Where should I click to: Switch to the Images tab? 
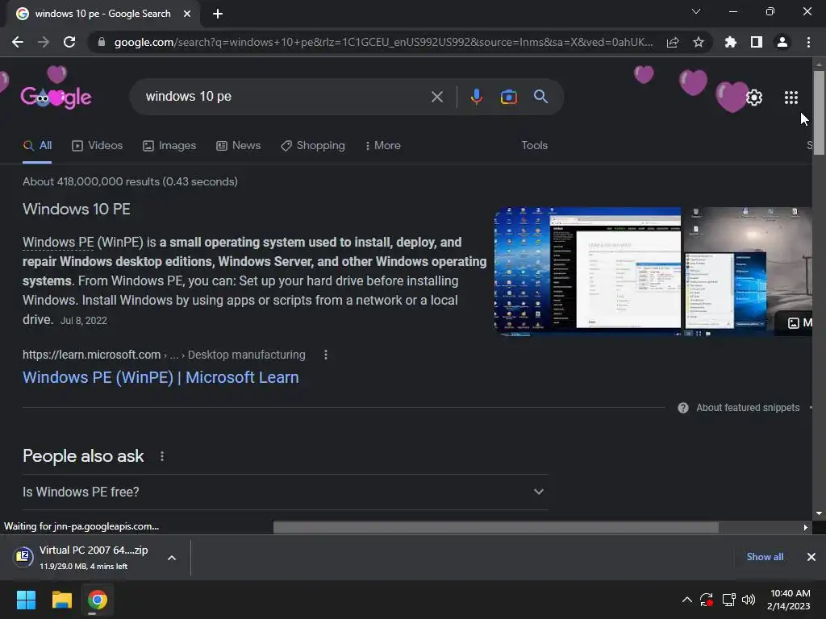click(x=169, y=146)
